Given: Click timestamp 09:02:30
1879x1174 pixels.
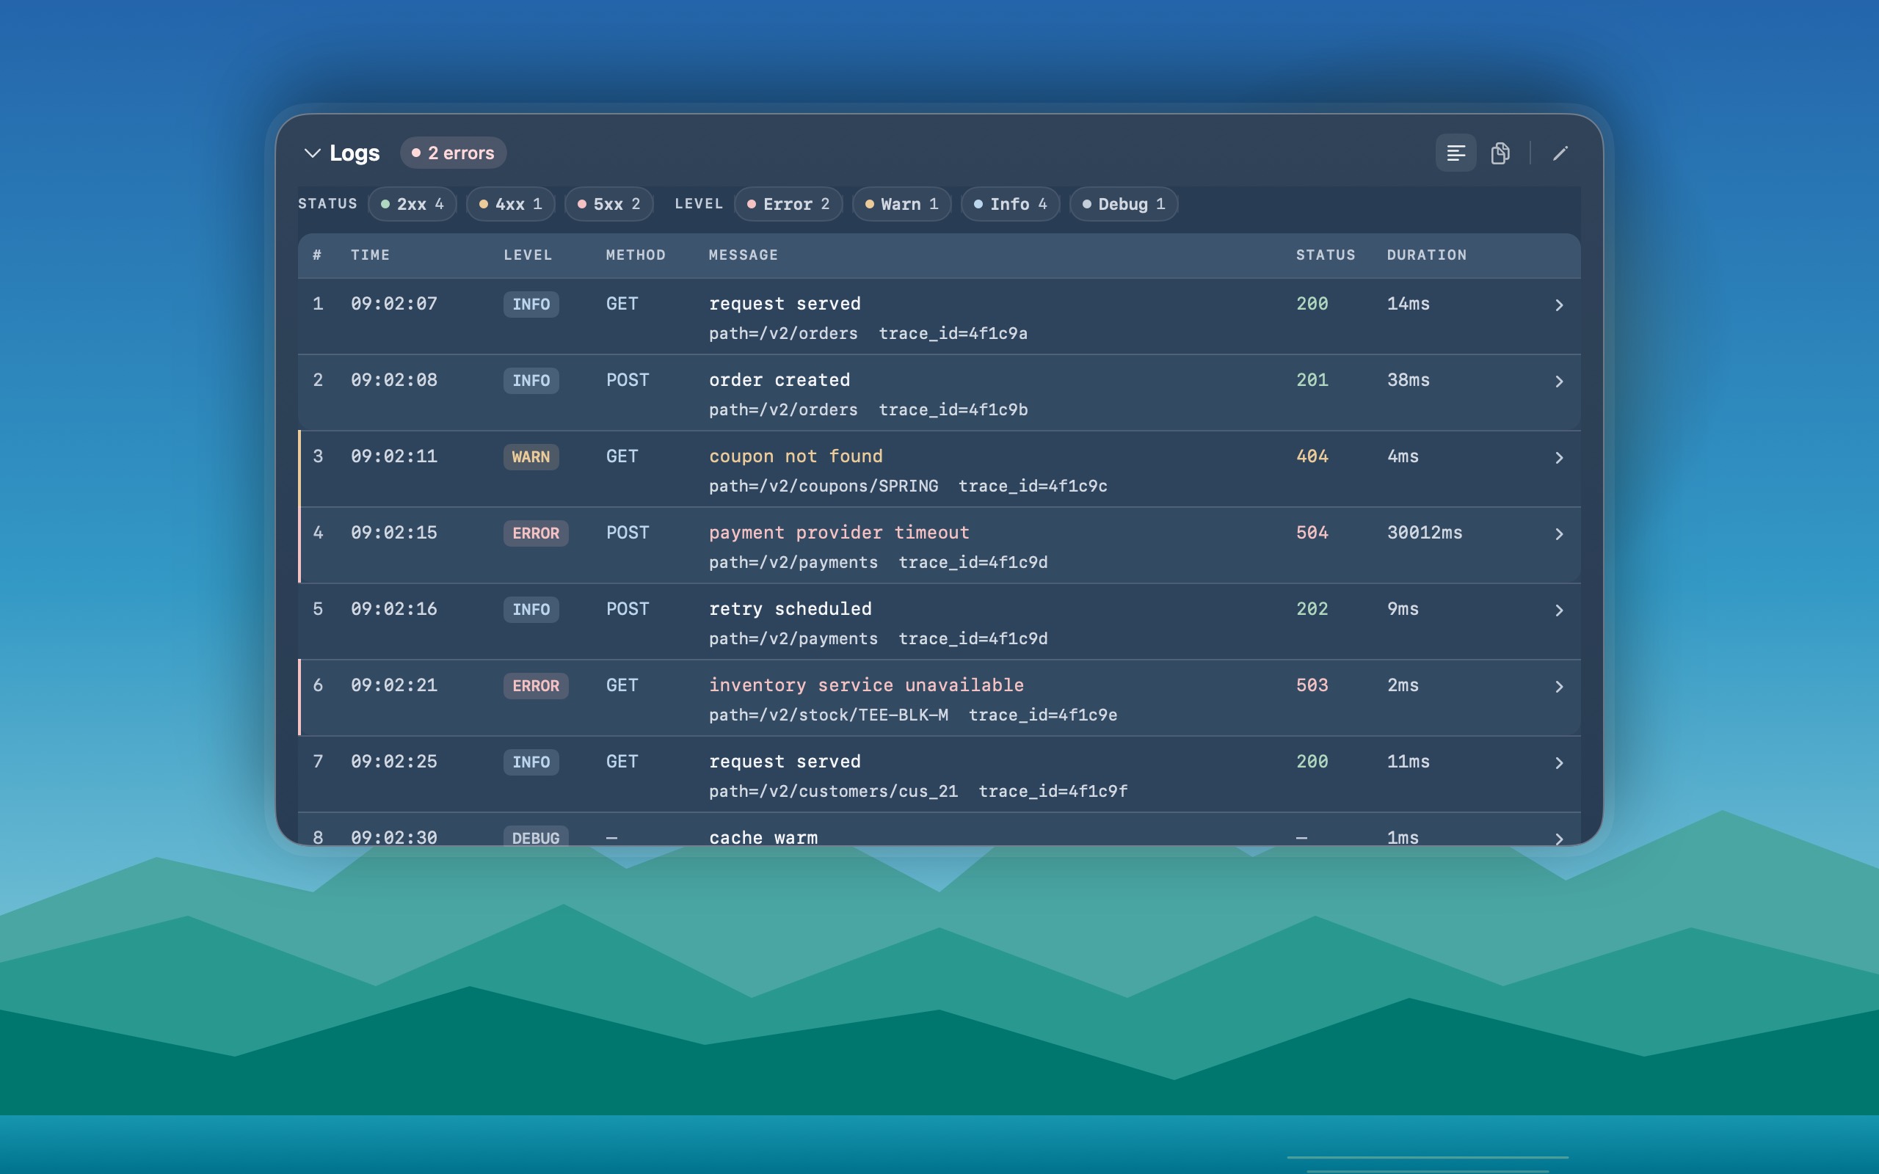Looking at the screenshot, I should [394, 838].
